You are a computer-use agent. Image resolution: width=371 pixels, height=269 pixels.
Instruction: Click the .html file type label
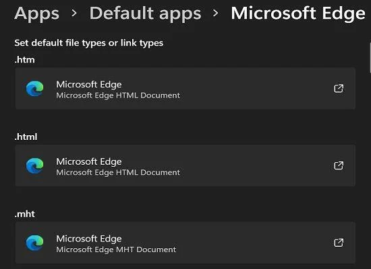[x=26, y=137]
